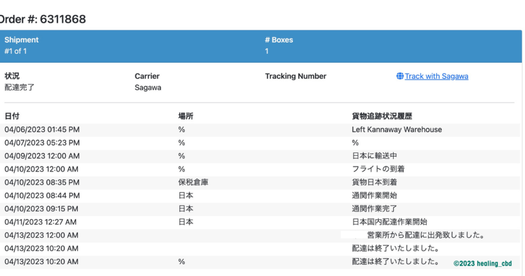Viewport: 525px width, 276px height.
Task: Select the Left Kannaway Warehouse entry
Action: [396, 130]
